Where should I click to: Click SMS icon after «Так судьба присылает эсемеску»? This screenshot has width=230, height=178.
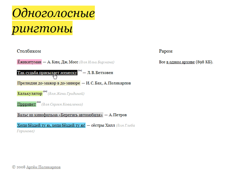coord(80,70)
